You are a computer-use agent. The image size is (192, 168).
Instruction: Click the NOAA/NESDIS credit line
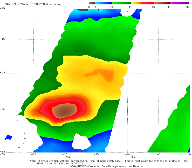pos(107,166)
